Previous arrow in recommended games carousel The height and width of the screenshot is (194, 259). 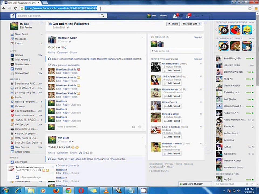tap(216, 46)
